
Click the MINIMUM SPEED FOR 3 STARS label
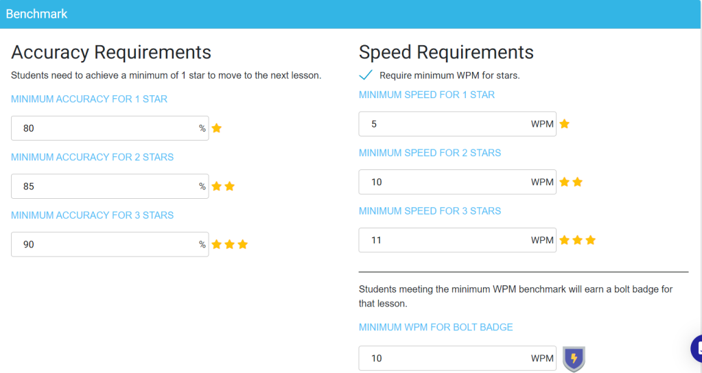click(430, 211)
